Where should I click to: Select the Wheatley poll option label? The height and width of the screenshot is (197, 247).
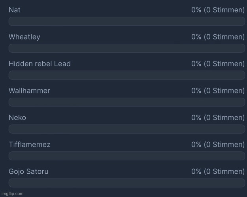pyautogui.click(x=25, y=37)
